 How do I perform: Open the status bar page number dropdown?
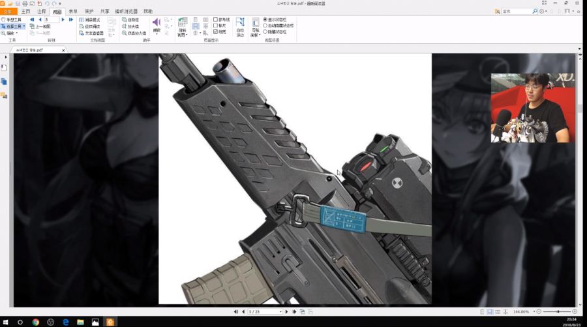[280, 311]
